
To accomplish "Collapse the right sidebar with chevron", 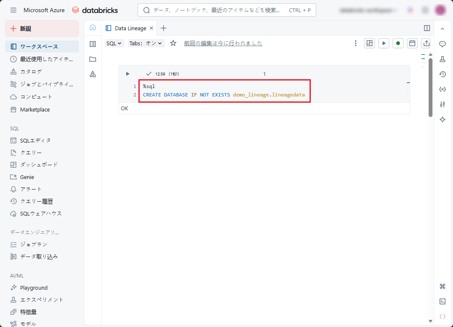I will tap(442, 29).
